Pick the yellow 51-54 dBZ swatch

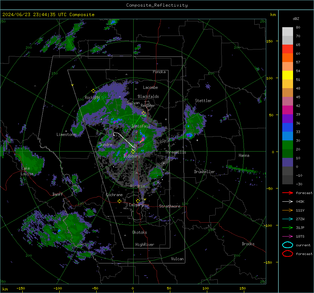[287, 75]
